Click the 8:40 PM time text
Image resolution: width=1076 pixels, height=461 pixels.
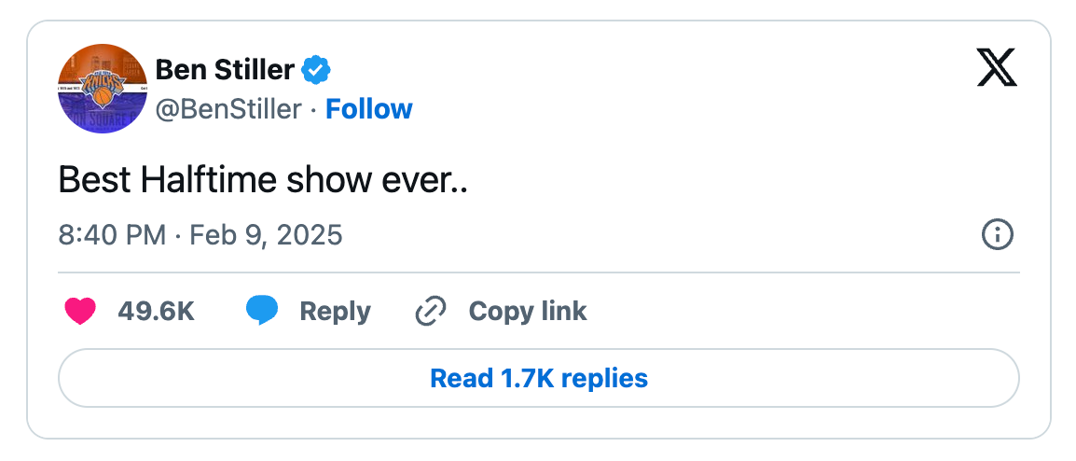pyautogui.click(x=112, y=234)
